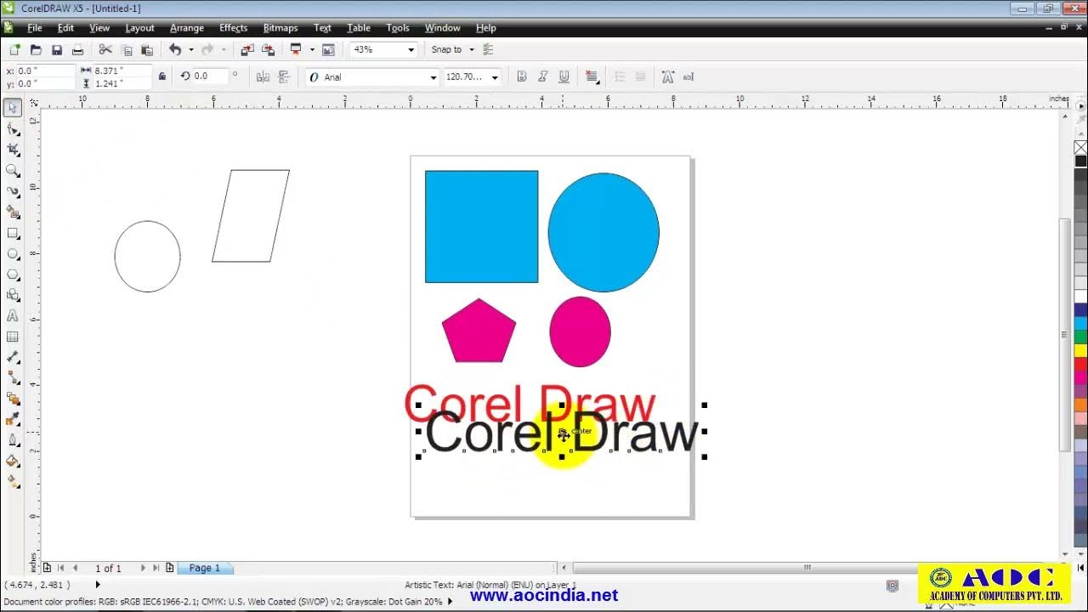
Task: Open the Arial font list dropdown
Action: (x=433, y=77)
